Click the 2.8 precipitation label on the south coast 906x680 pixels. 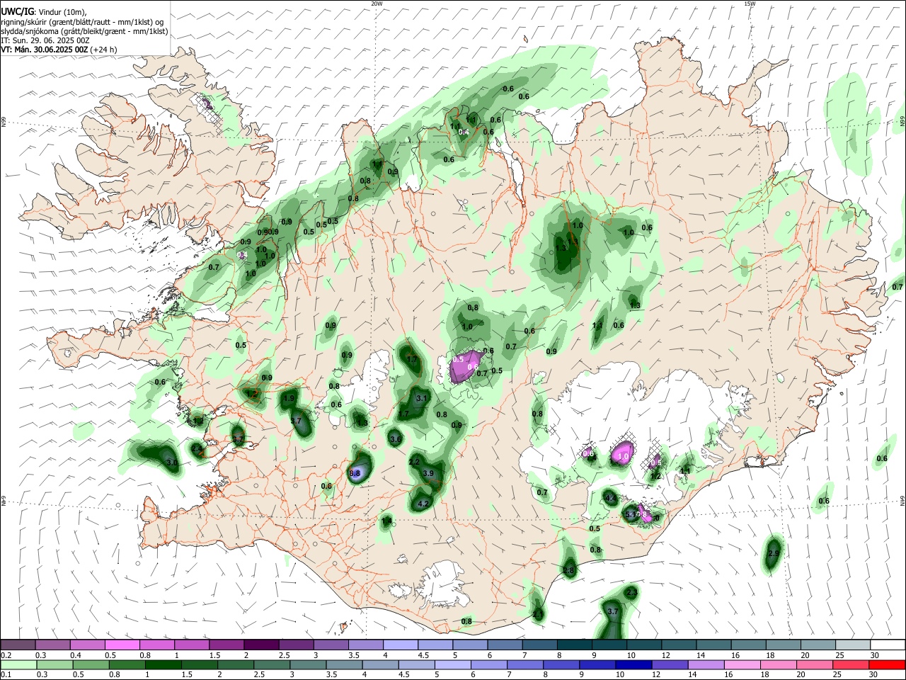point(569,570)
